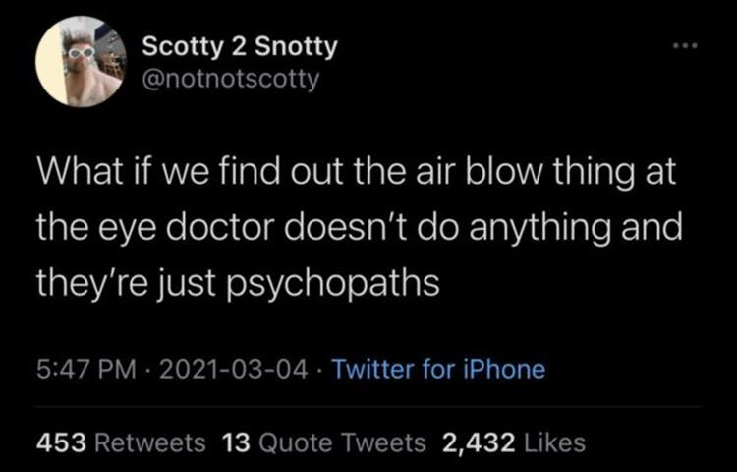
Task: Click the display name Scotty 2 Snotty
Action: coord(240,47)
